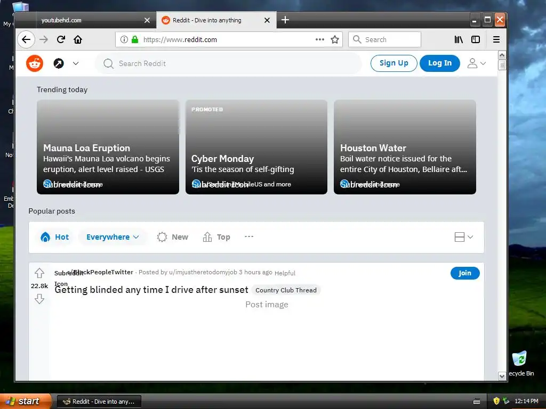
Task: Open Mauna Loa Eruption trending card
Action: pos(108,147)
